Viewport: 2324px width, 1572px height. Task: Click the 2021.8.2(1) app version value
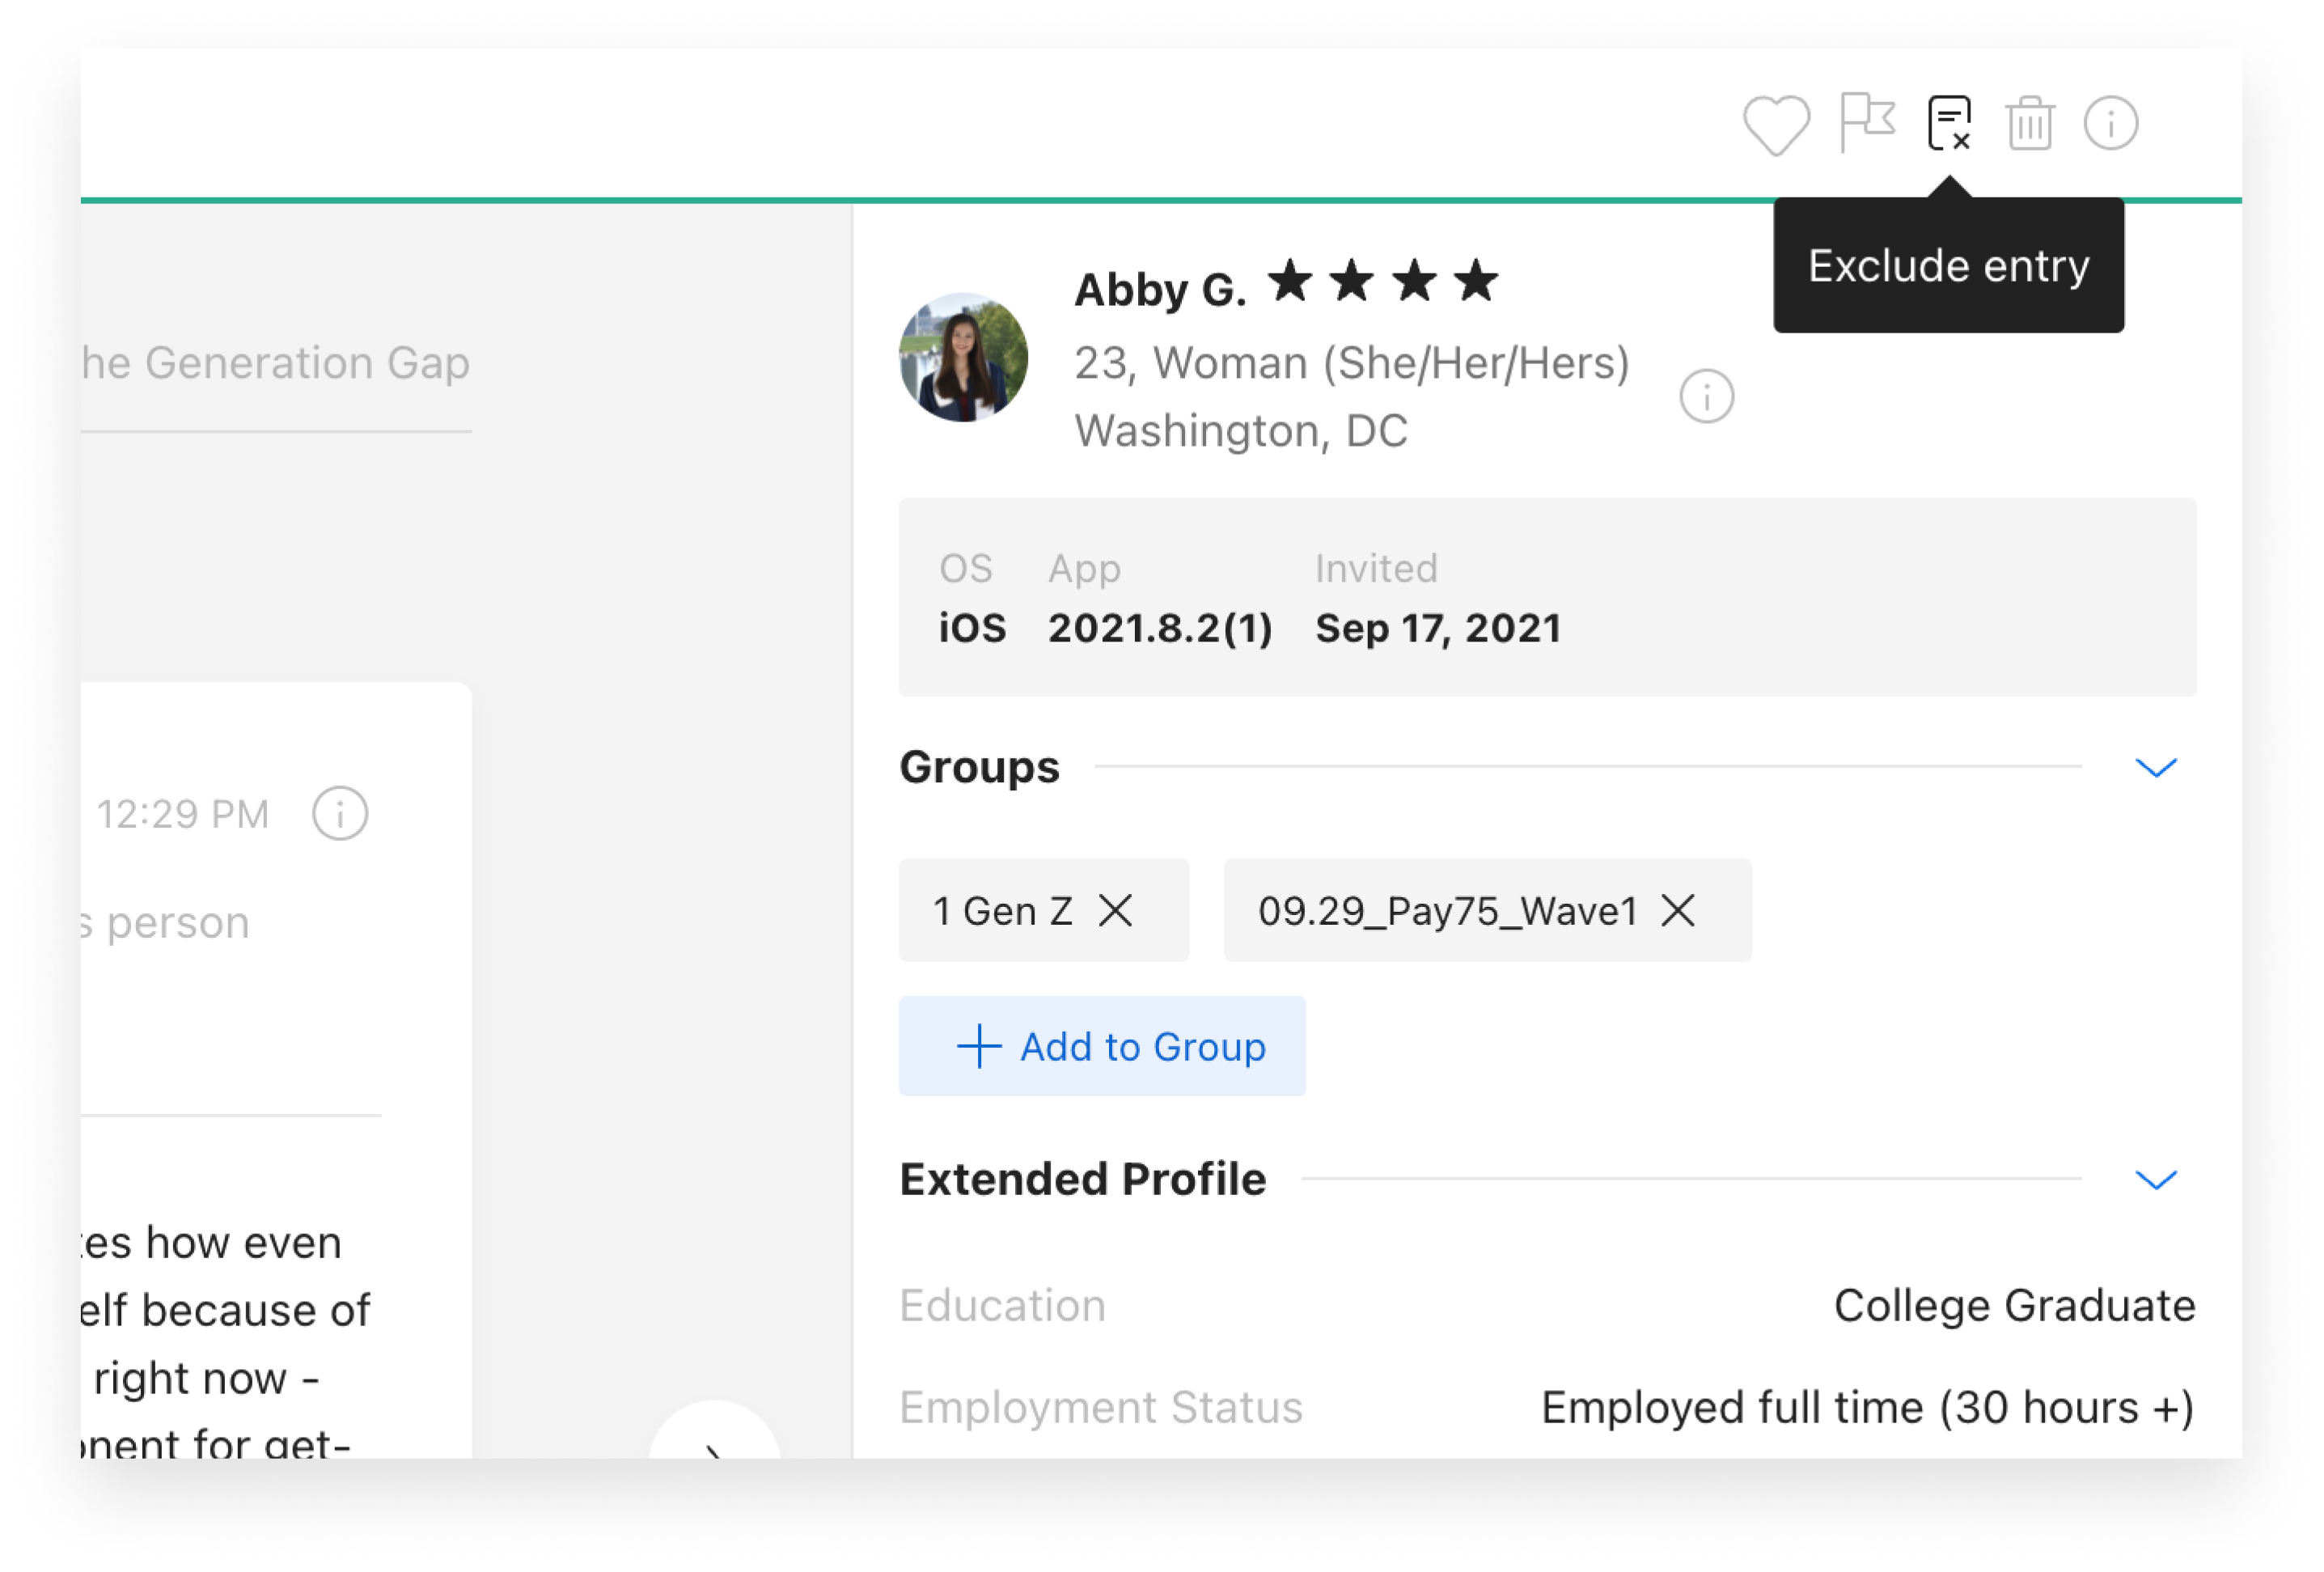pos(1160,628)
